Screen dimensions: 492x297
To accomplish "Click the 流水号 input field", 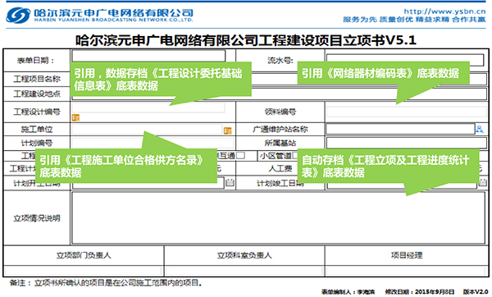I will pyautogui.click(x=405, y=60).
